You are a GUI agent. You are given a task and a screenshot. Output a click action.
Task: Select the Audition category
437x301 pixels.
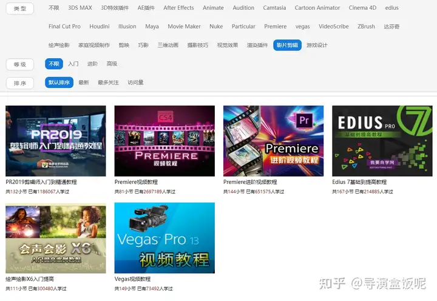pyautogui.click(x=243, y=8)
